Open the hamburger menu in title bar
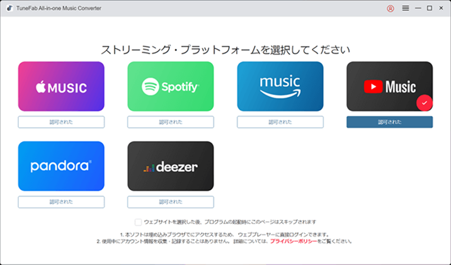The image size is (451, 265). (x=406, y=8)
